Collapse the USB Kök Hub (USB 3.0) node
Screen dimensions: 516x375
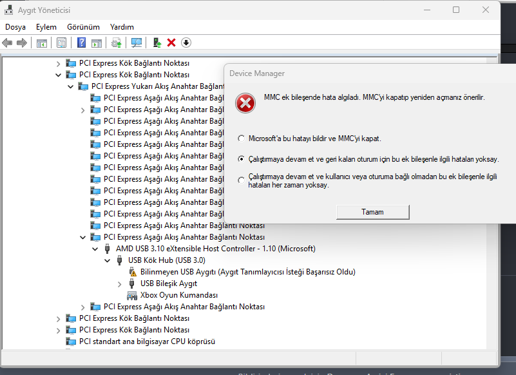(107, 260)
